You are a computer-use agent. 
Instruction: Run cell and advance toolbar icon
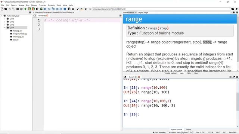33,9
